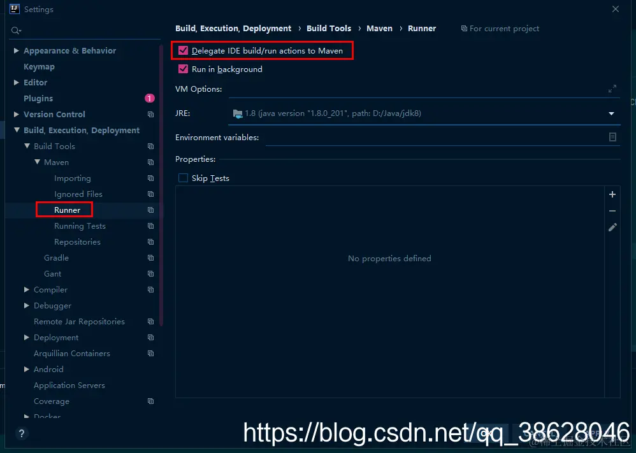Viewport: 636px width, 453px height.
Task: Select Runner under Maven
Action: coord(68,210)
